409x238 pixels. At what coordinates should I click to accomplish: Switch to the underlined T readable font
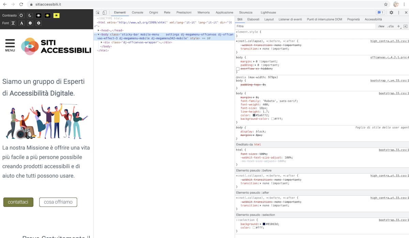pyautogui.click(x=13, y=23)
